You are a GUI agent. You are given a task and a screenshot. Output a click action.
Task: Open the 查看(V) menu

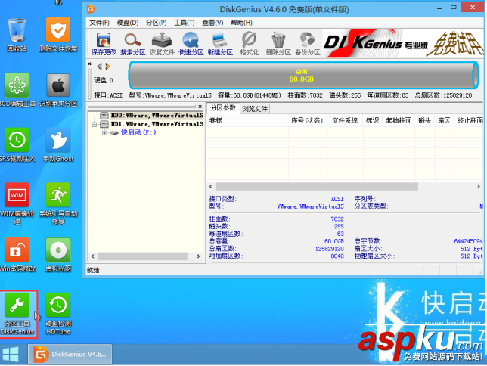[x=212, y=23]
